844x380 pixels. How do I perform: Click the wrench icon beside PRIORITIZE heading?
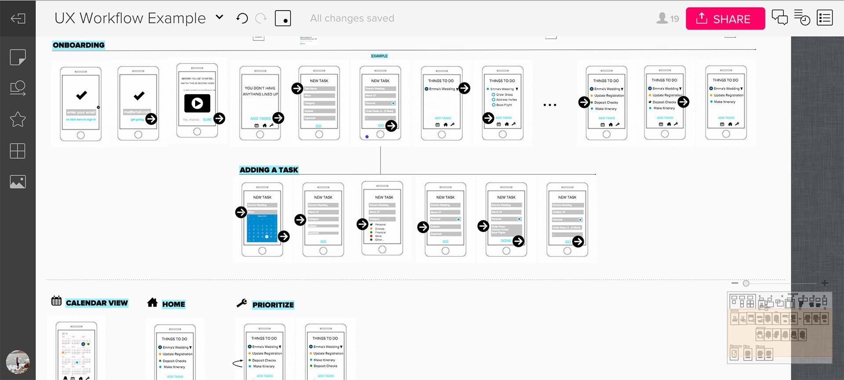[x=242, y=303]
